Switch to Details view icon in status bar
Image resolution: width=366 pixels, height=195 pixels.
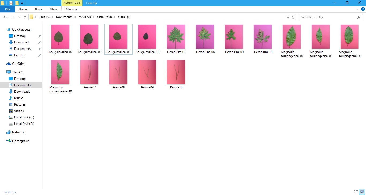(356, 192)
